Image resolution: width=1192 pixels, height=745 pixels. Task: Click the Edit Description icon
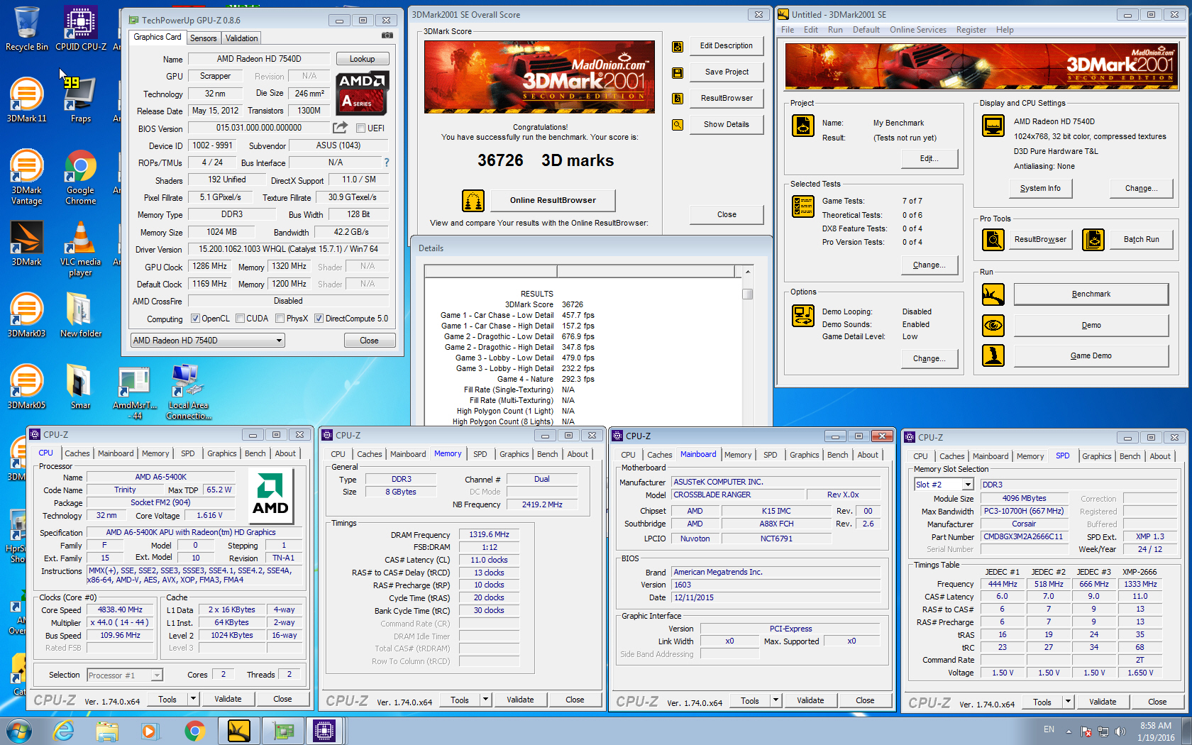click(x=678, y=46)
